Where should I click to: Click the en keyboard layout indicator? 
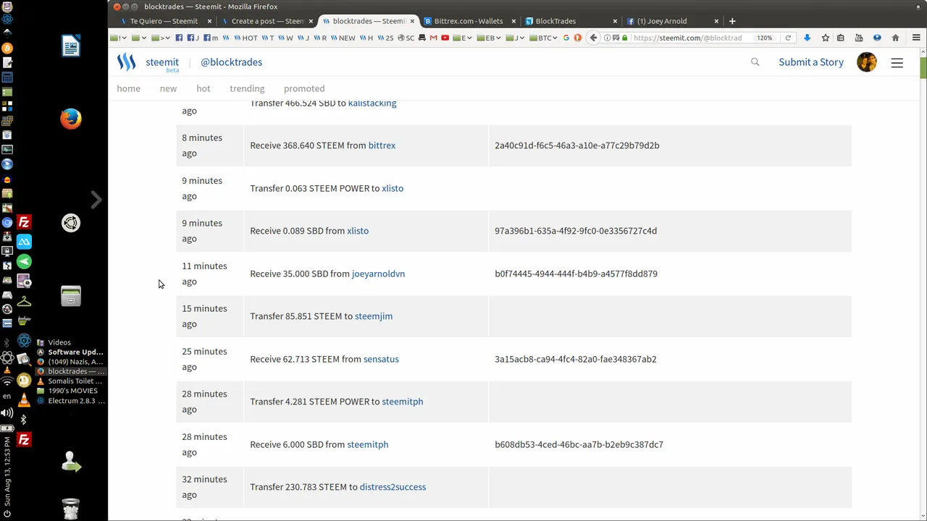(x=7, y=397)
